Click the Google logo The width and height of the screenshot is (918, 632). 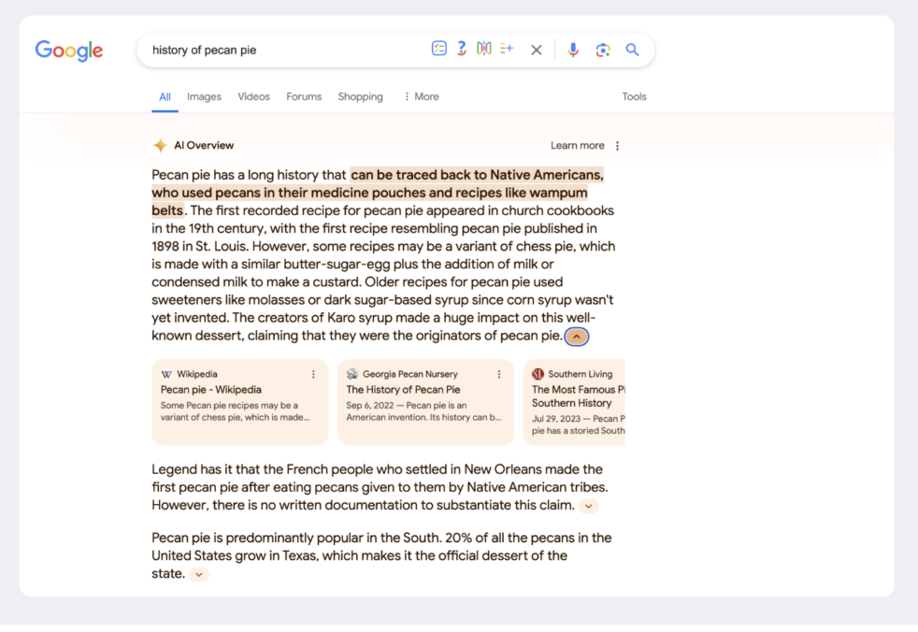click(x=69, y=50)
